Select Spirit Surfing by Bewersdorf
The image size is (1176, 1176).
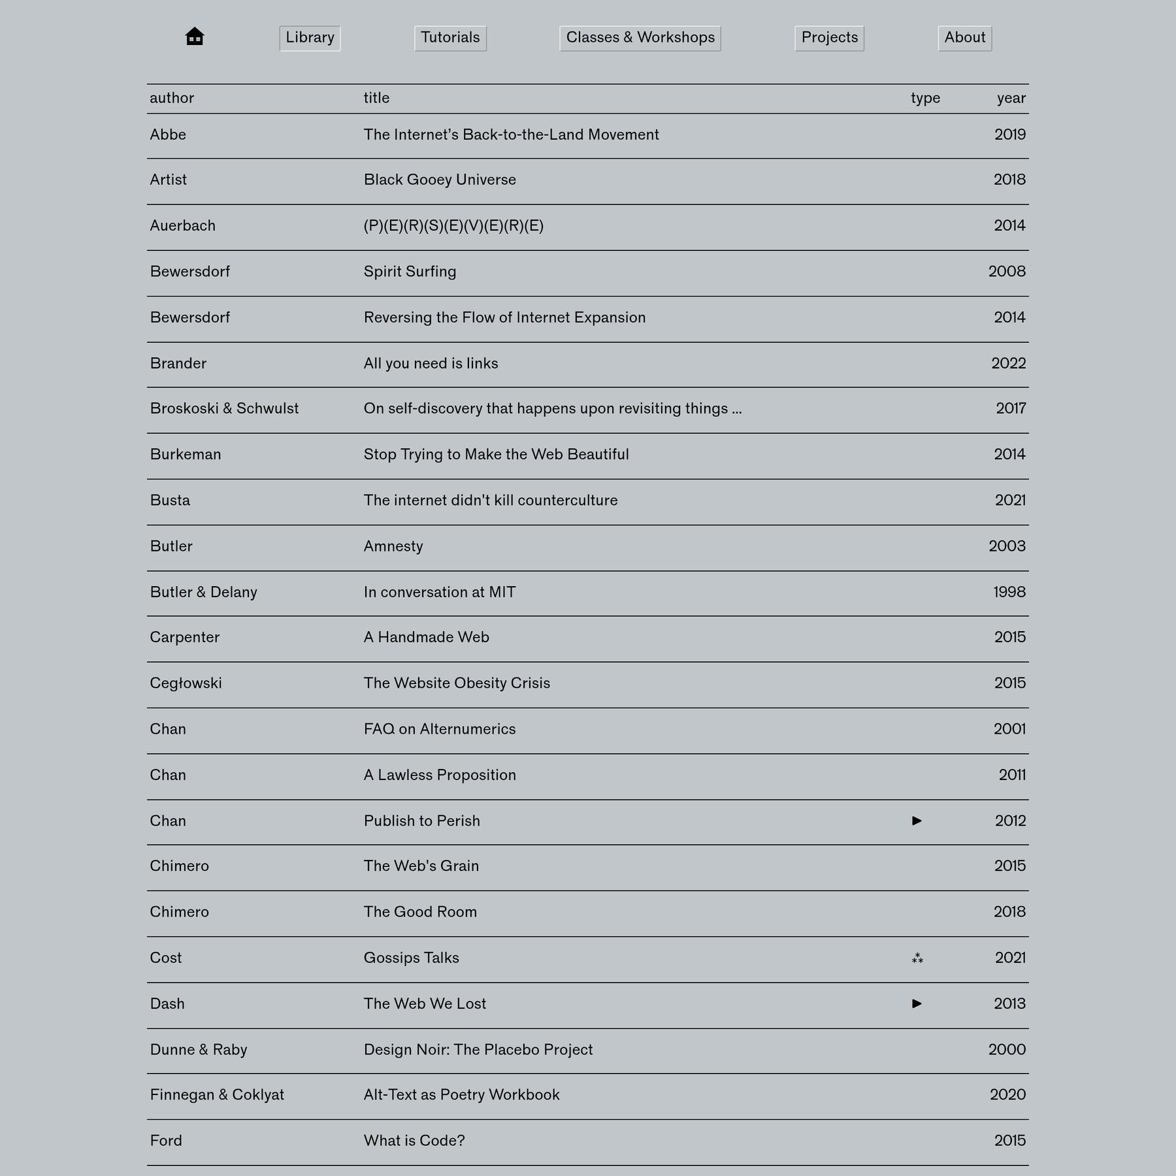click(x=410, y=271)
